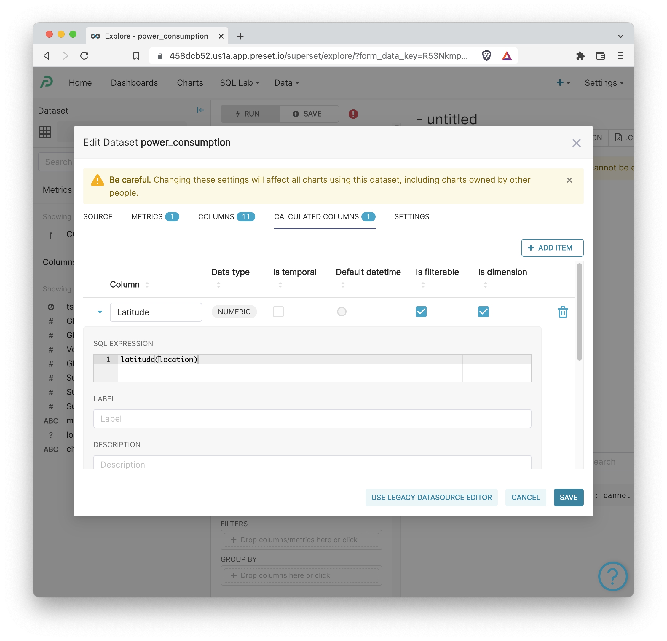The height and width of the screenshot is (641, 667).
Task: Open Brave Shields lion icon
Action: 486,56
